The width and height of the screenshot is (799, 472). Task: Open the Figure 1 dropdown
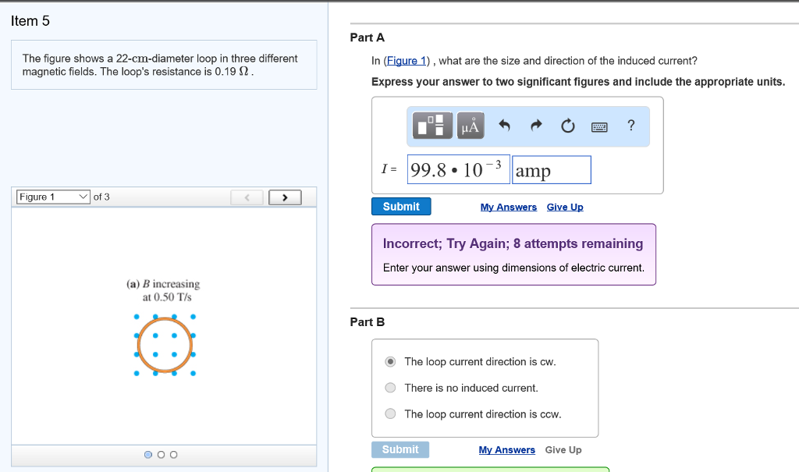click(52, 197)
